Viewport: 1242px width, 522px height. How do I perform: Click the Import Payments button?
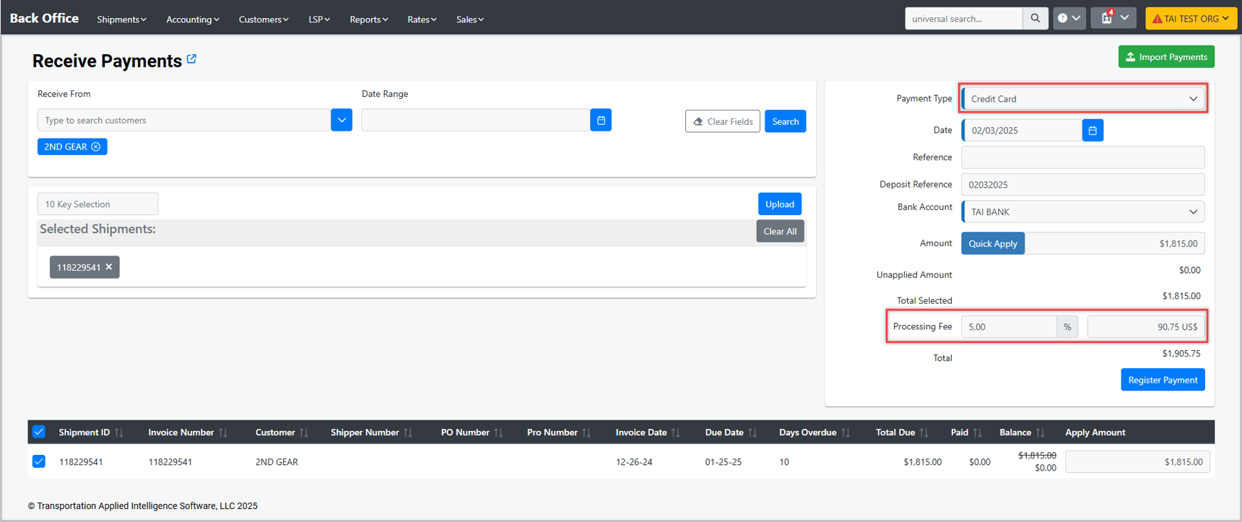[x=1165, y=57]
